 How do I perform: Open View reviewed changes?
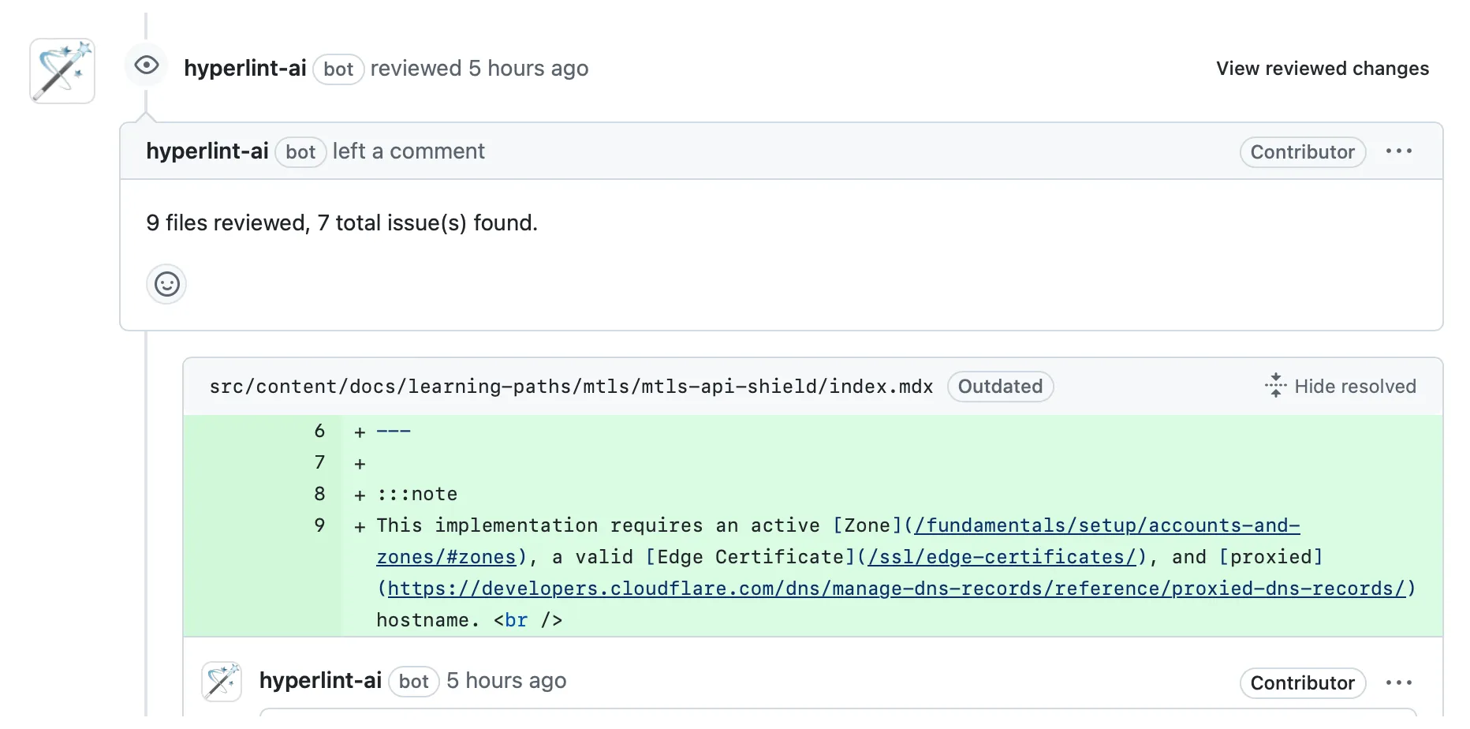click(x=1322, y=69)
